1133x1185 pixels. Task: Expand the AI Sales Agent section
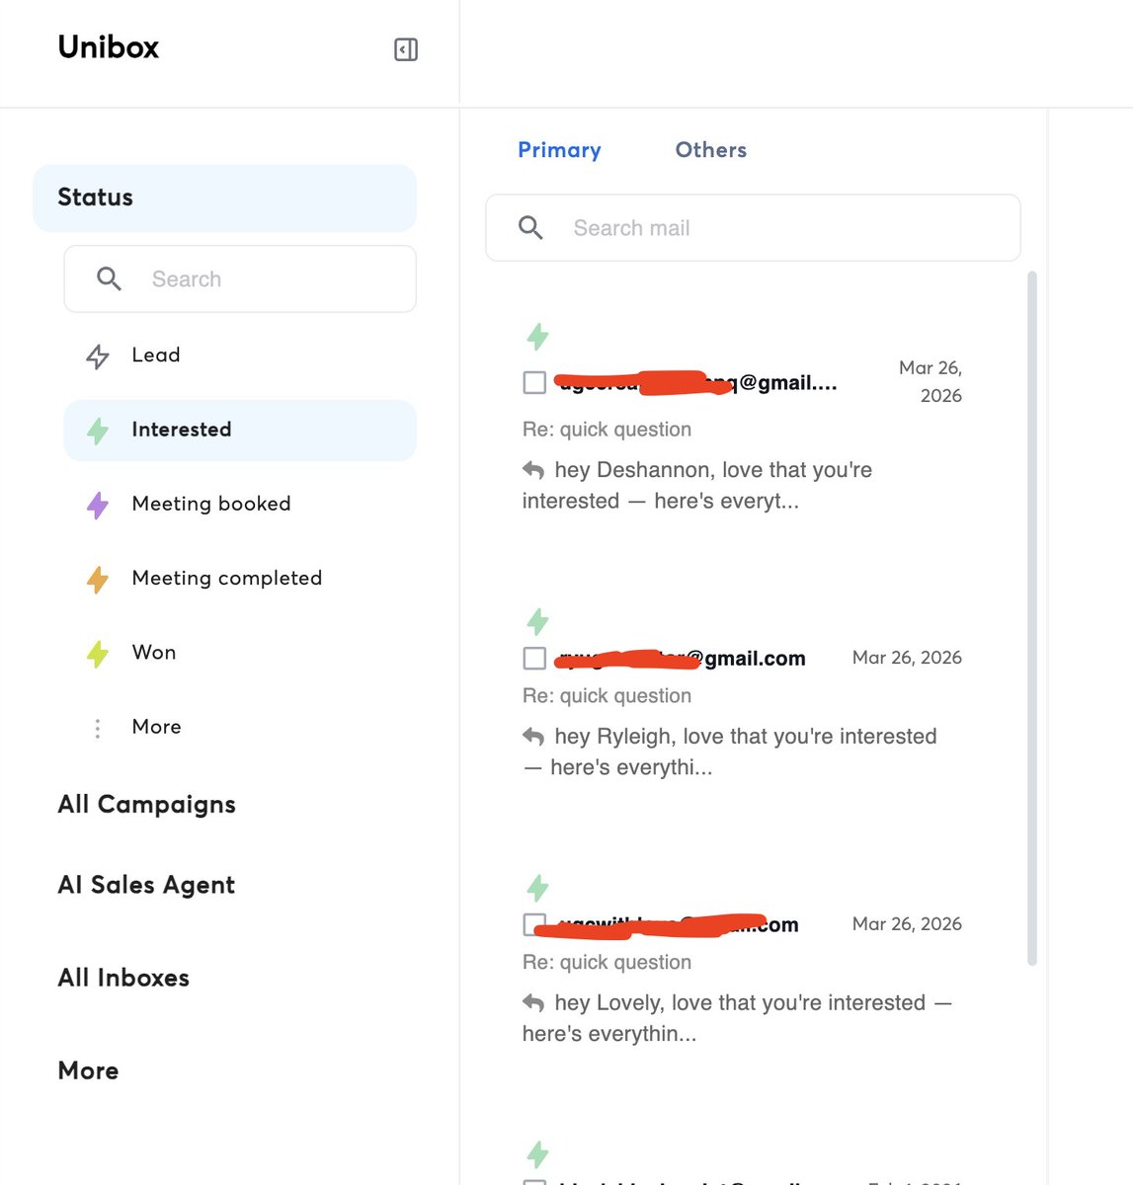tap(146, 885)
